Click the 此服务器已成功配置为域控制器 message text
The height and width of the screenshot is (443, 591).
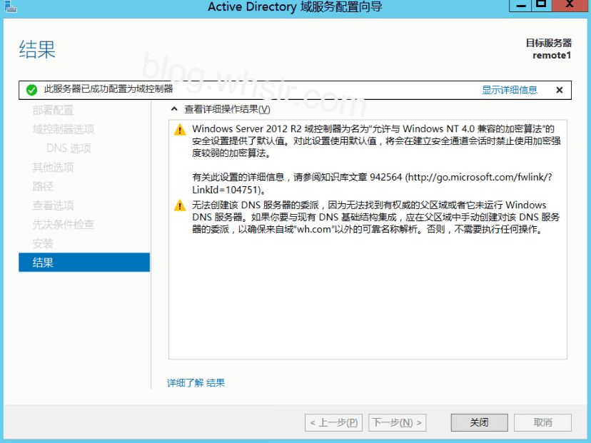coord(108,89)
